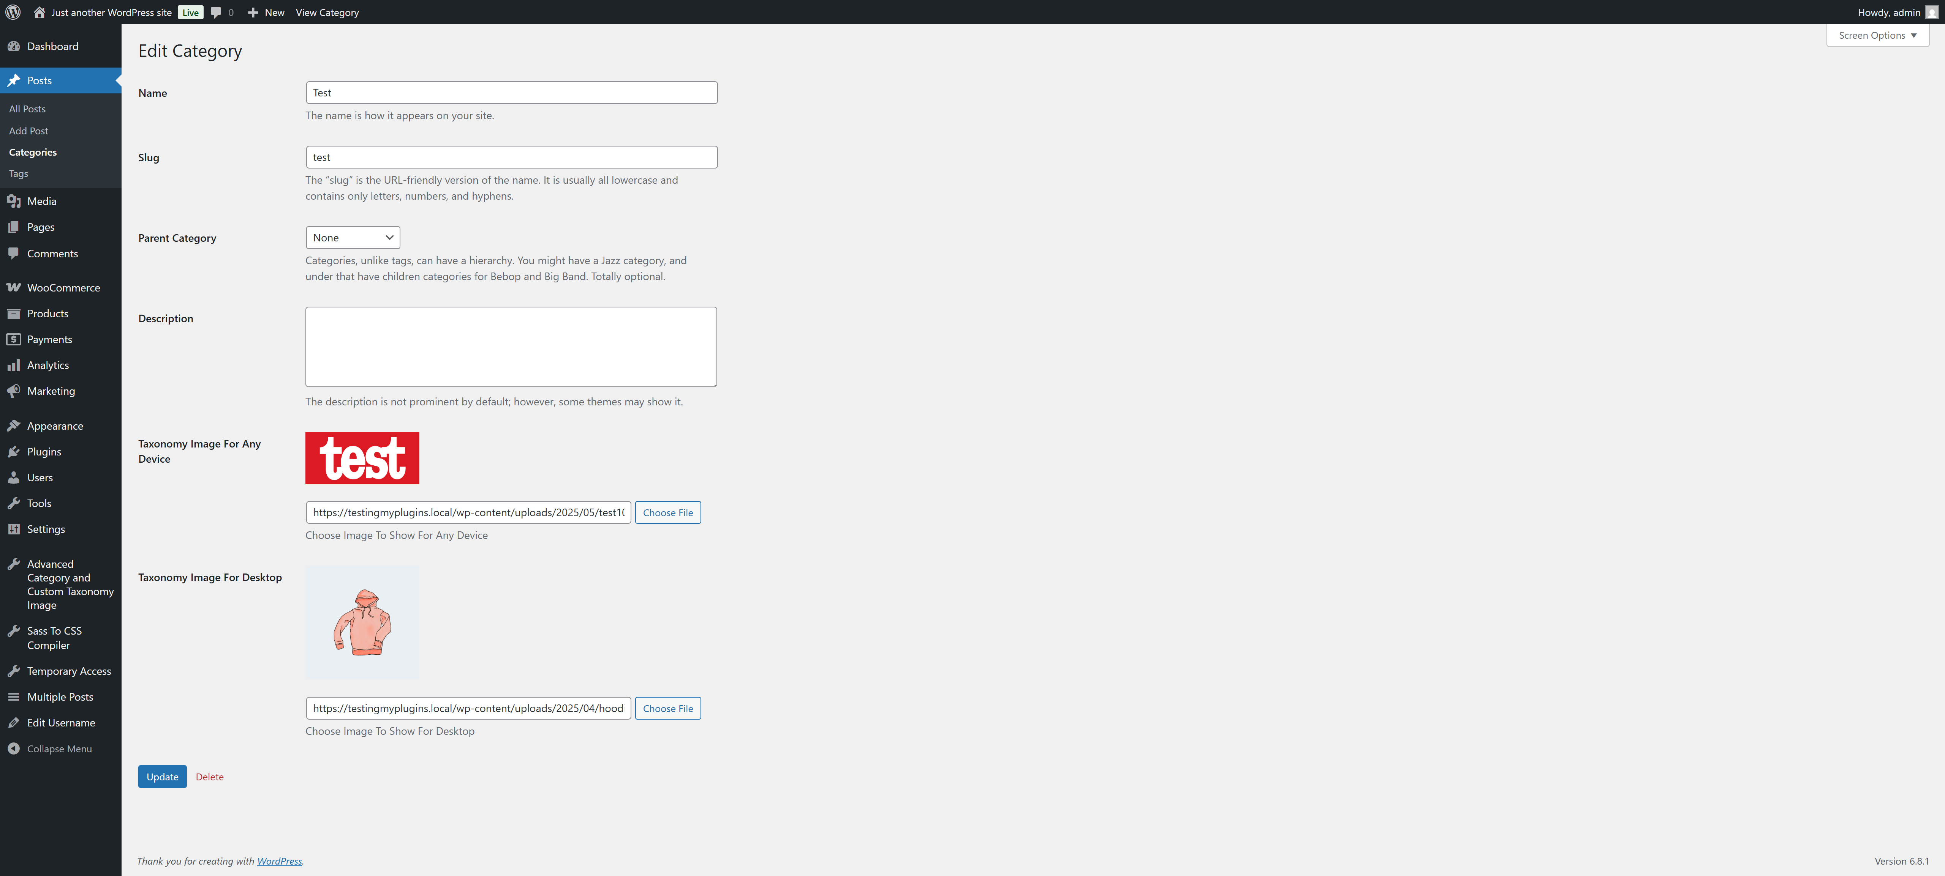The image size is (1945, 876).
Task: Click the Marketing megaphone icon
Action: tap(14, 391)
